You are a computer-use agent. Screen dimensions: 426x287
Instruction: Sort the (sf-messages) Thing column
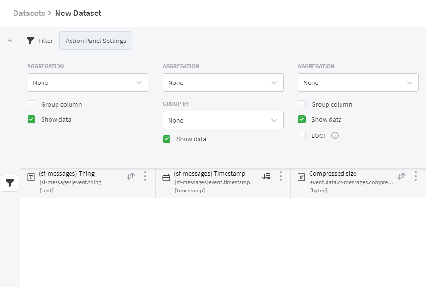131,177
